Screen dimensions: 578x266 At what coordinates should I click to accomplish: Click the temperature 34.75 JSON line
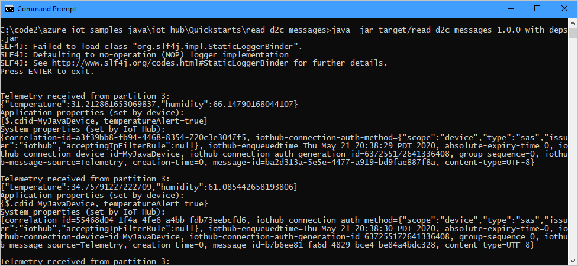click(149, 187)
